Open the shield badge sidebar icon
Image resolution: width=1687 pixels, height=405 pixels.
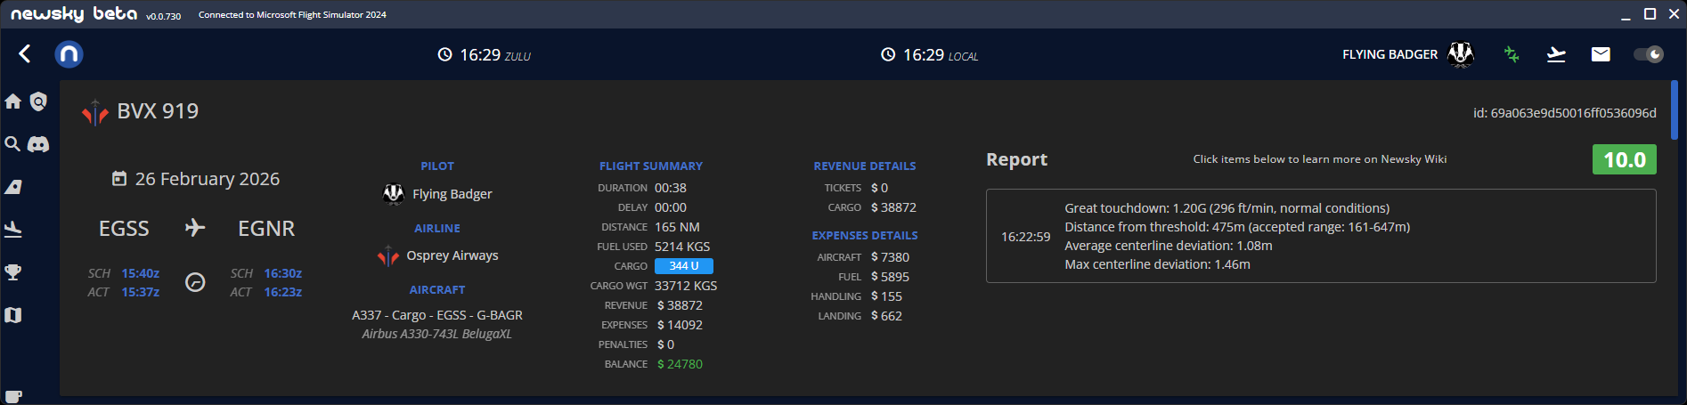pos(38,101)
